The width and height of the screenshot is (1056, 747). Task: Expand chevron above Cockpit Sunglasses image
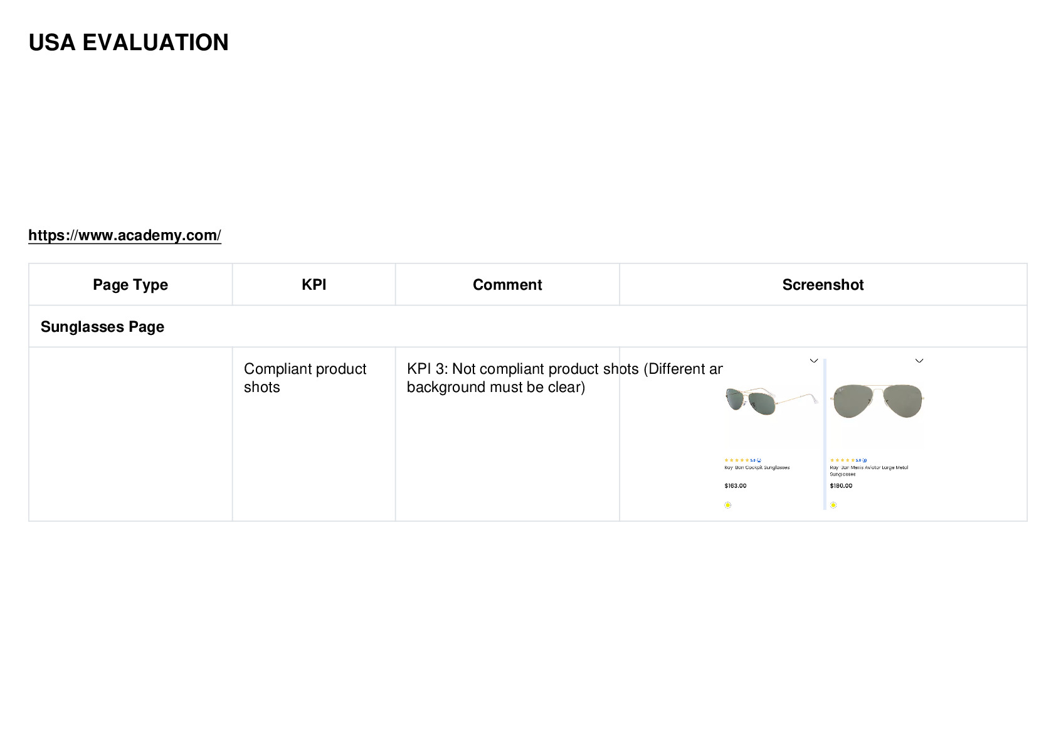tap(814, 361)
